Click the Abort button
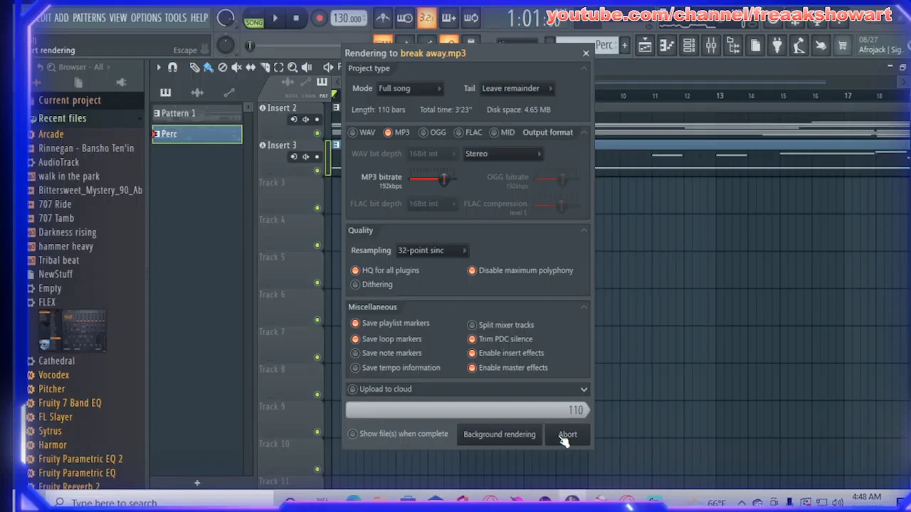The image size is (911, 512). coord(567,434)
